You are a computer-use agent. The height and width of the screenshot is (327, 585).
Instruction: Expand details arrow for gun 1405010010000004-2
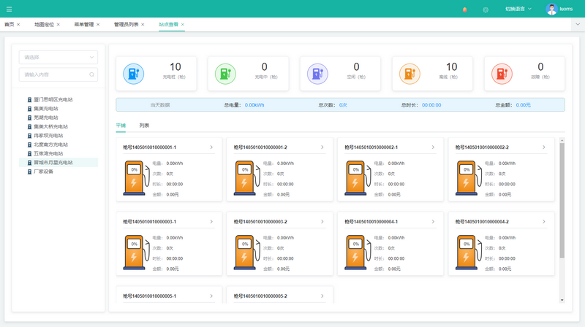[x=544, y=222]
